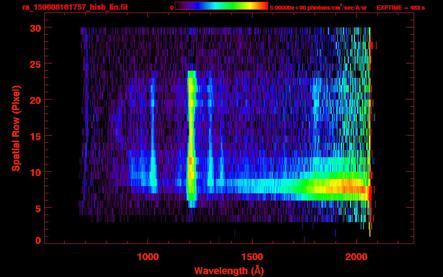Click the colorbar minimum label 0

(172, 8)
